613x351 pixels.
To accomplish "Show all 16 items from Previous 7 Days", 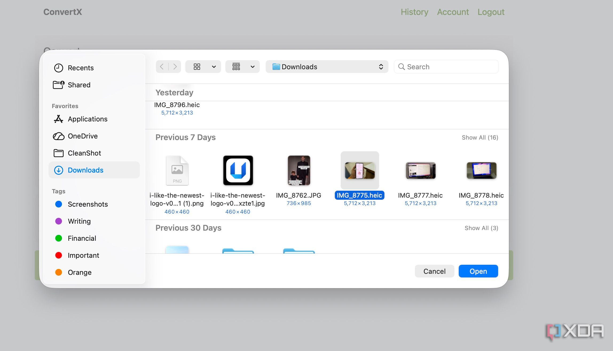I will [x=480, y=137].
